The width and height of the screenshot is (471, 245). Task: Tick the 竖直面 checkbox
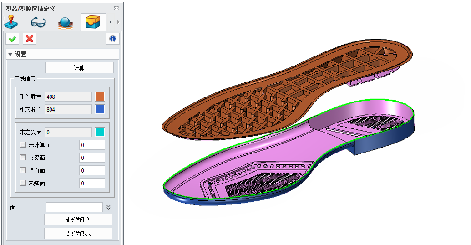pos(23,170)
